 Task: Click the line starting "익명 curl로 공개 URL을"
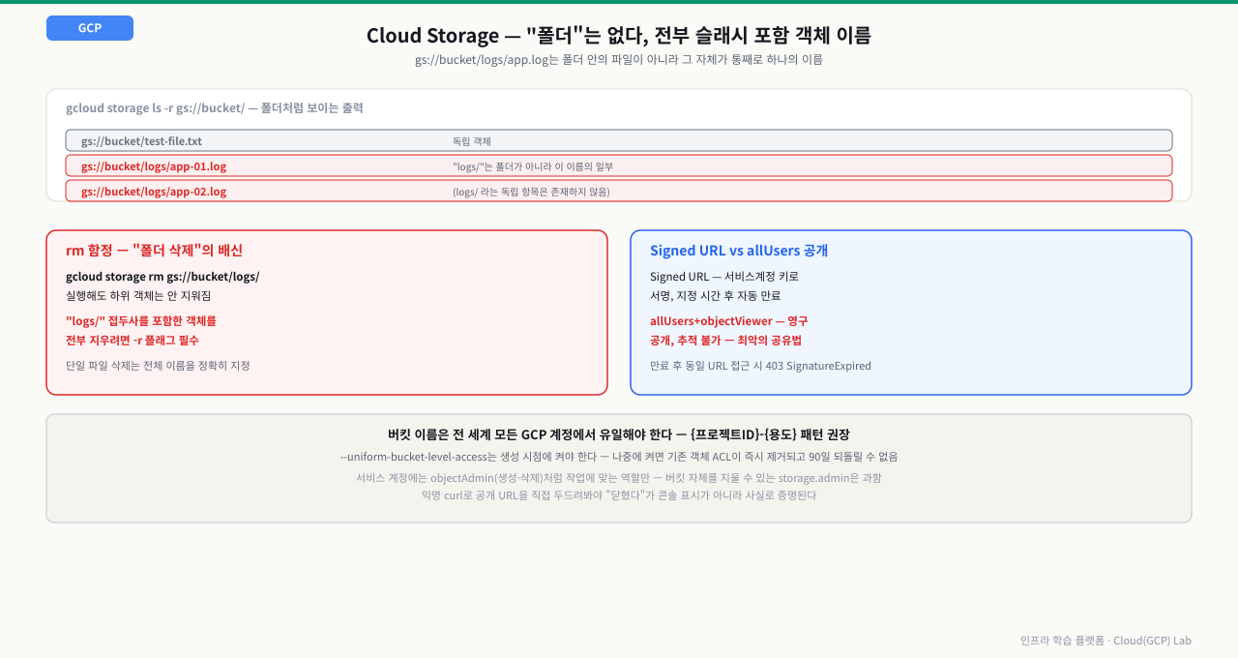click(619, 495)
